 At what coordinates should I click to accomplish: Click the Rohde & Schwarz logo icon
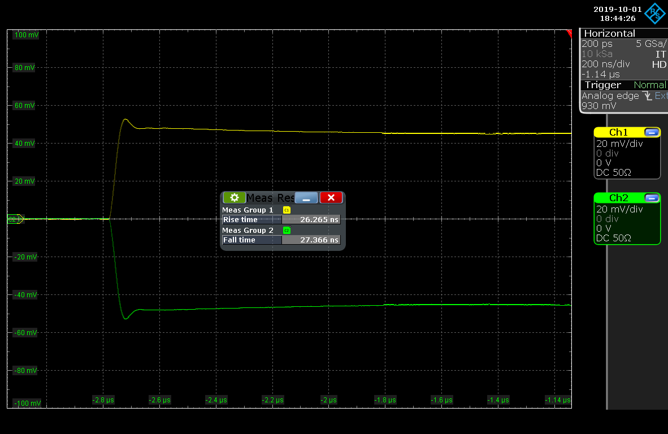pyautogui.click(x=655, y=13)
